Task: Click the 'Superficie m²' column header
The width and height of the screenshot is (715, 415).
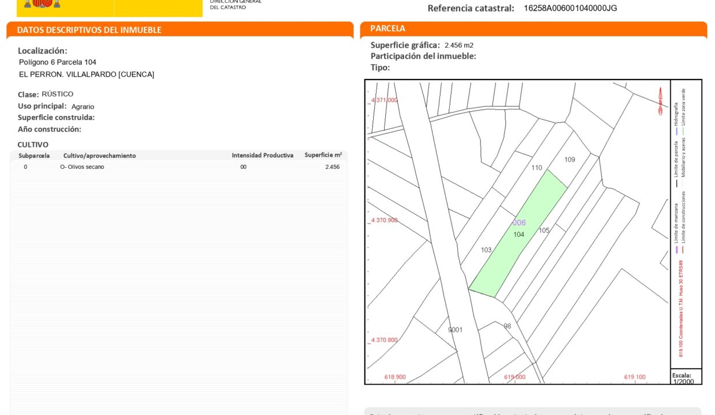Action: 323,155
